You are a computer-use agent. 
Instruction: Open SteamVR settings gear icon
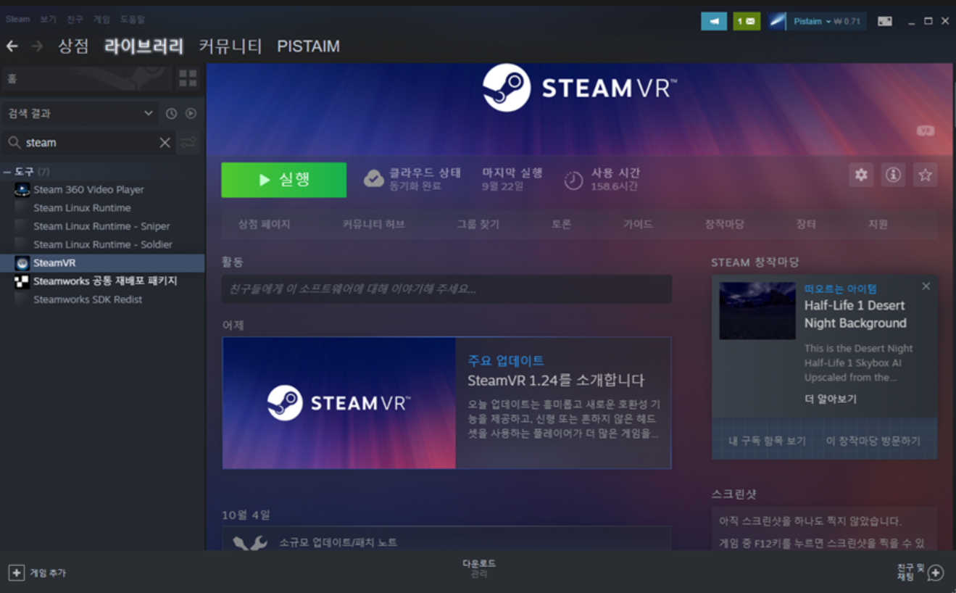tap(860, 175)
